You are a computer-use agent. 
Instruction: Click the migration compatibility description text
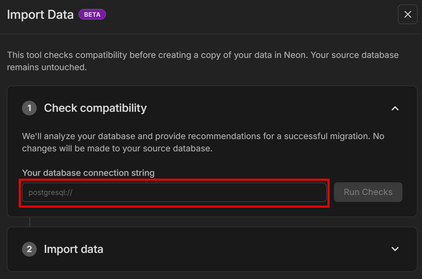(x=203, y=142)
